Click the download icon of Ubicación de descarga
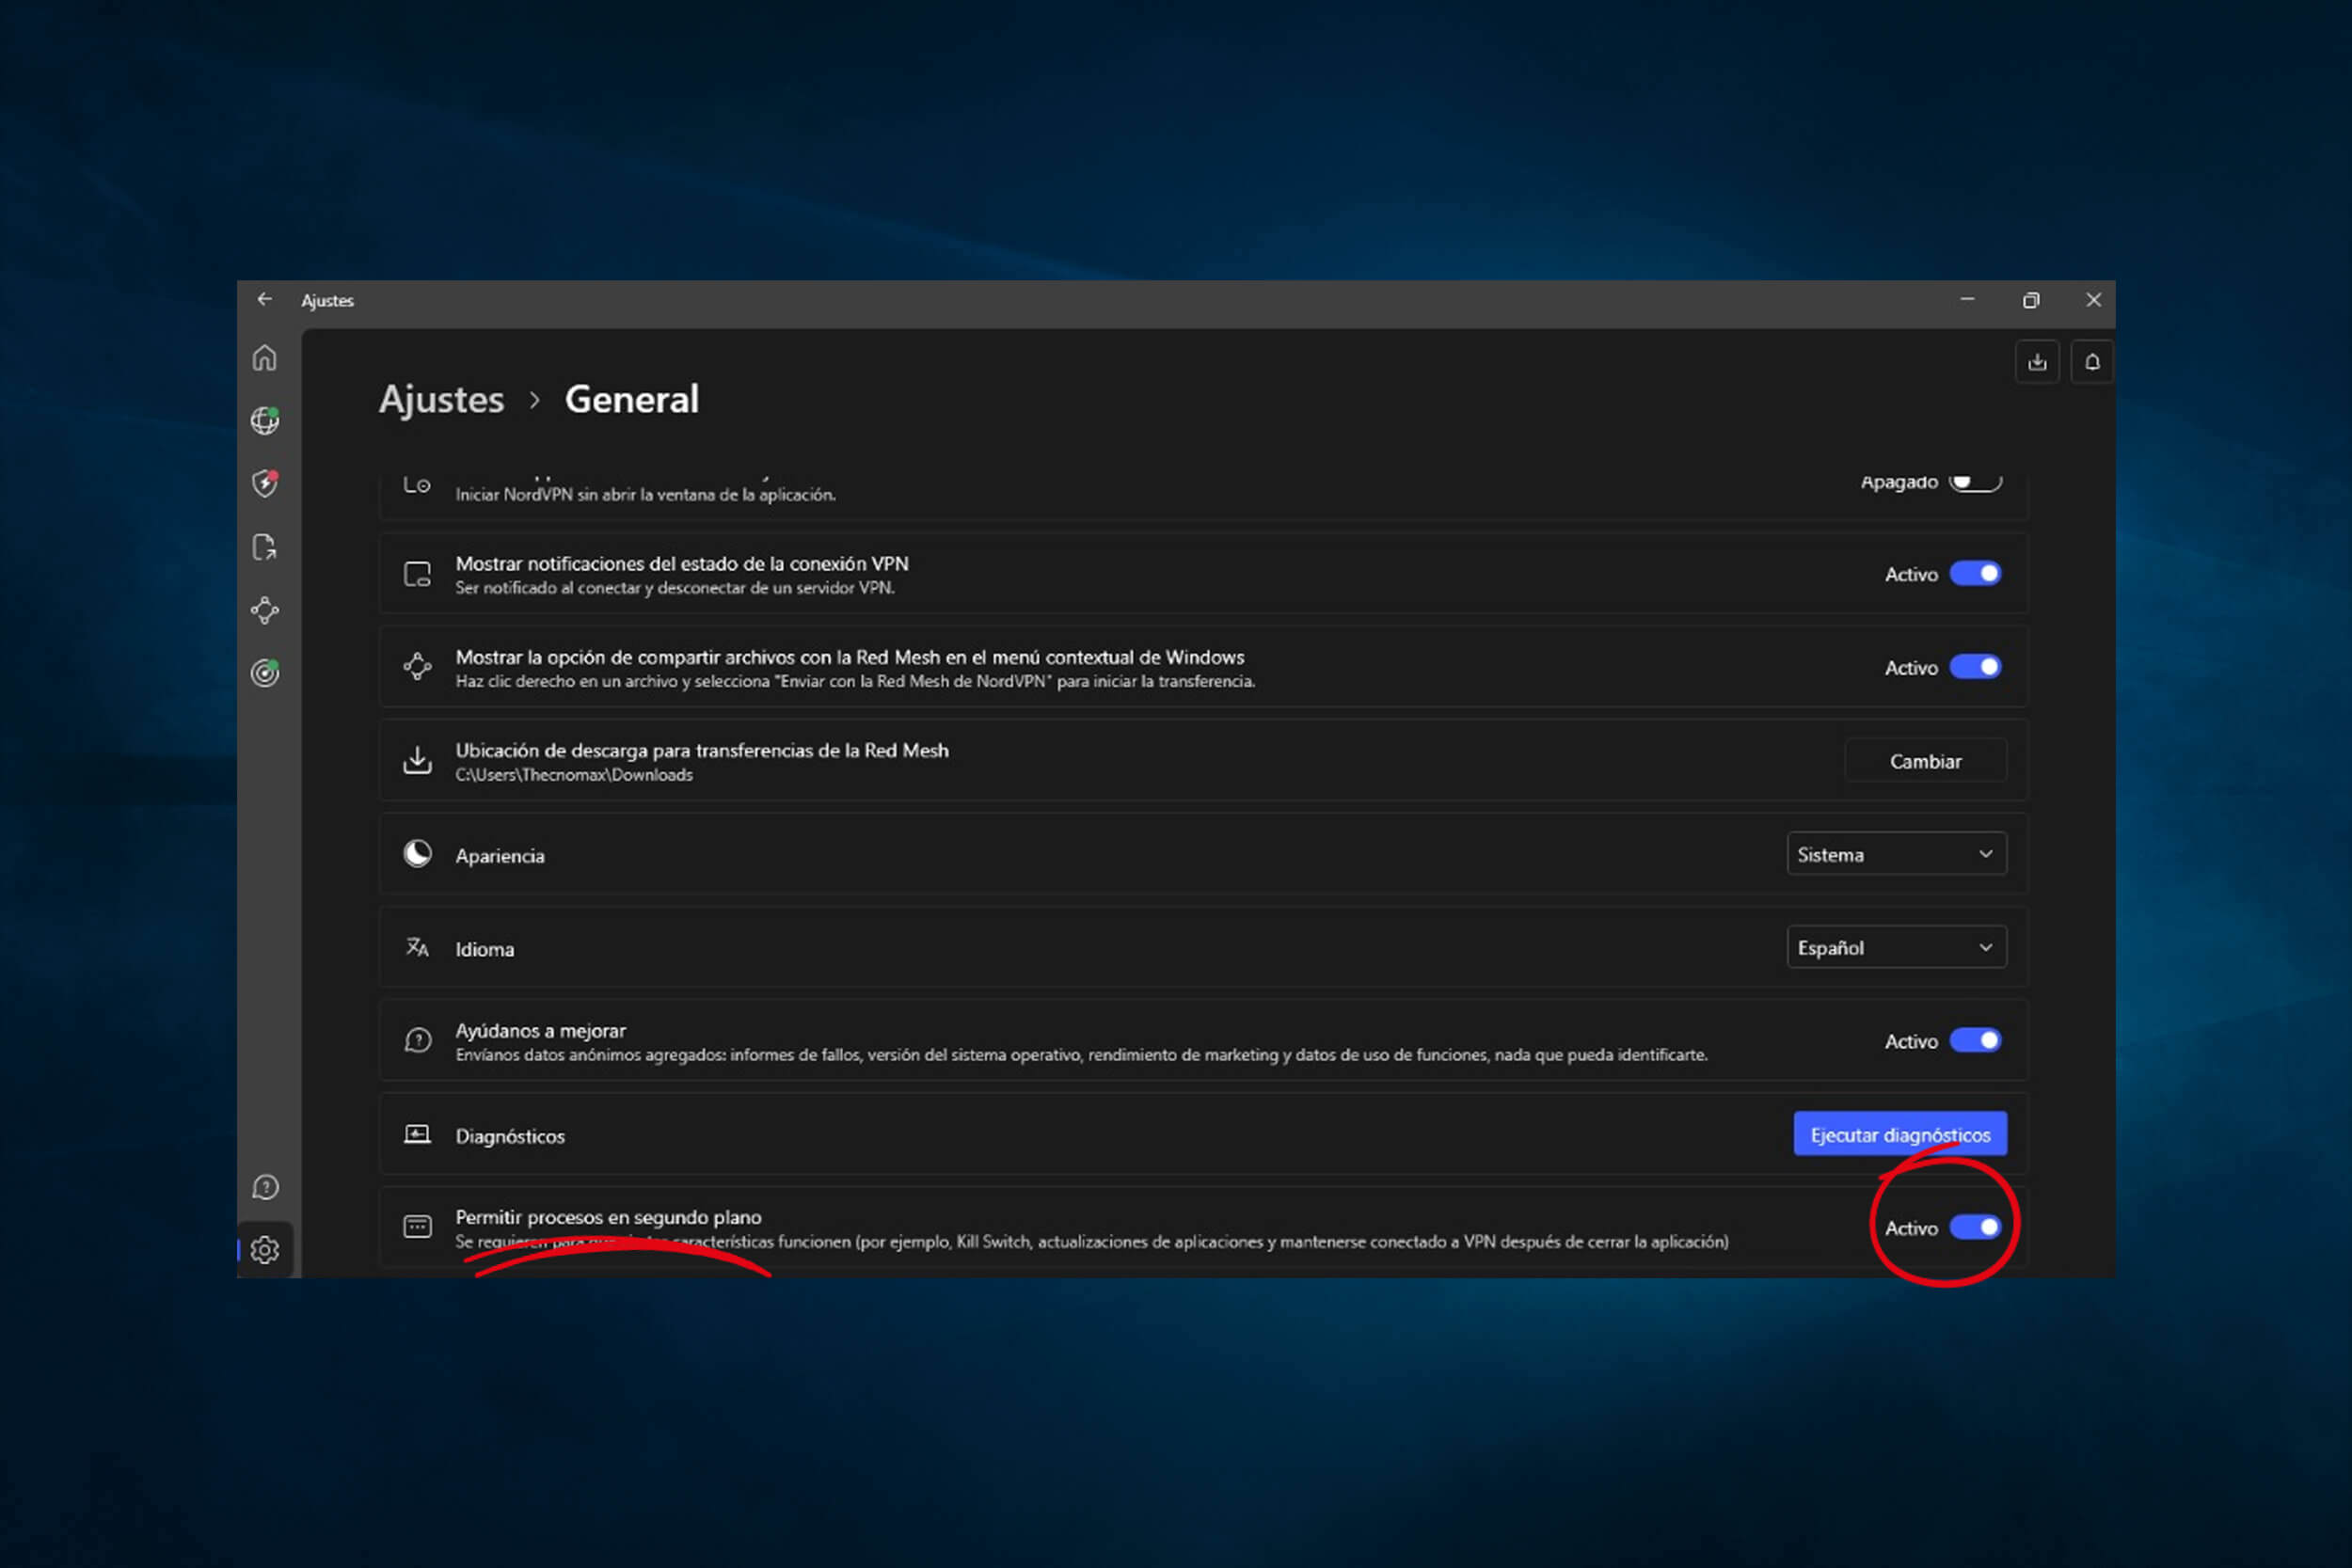2352x1568 pixels. point(417,760)
